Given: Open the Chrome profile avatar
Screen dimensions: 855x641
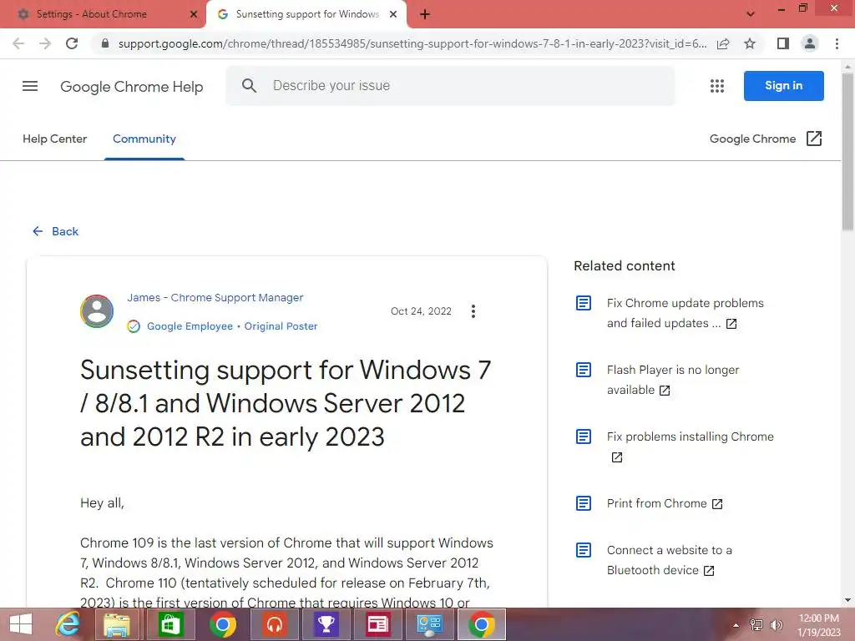Looking at the screenshot, I should coord(810,43).
